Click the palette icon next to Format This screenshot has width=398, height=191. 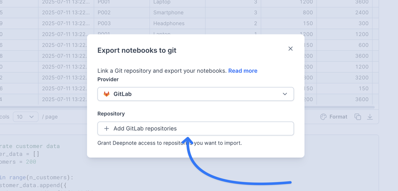tap(323, 117)
